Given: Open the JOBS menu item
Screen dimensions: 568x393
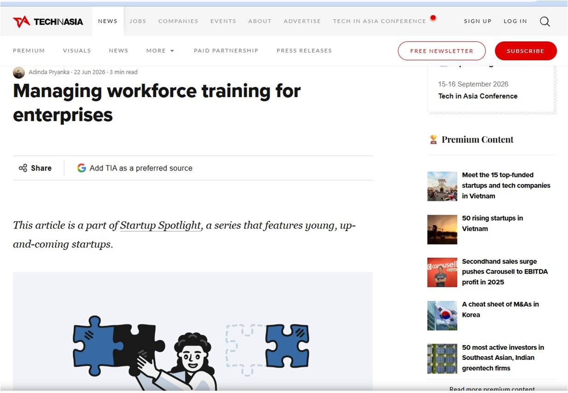Looking at the screenshot, I should (x=138, y=21).
